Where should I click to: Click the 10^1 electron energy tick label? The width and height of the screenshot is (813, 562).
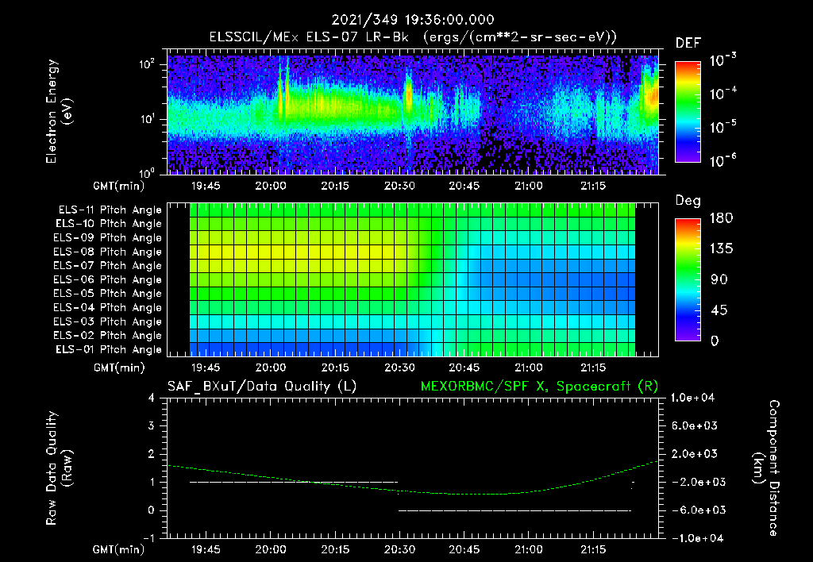[x=148, y=119]
